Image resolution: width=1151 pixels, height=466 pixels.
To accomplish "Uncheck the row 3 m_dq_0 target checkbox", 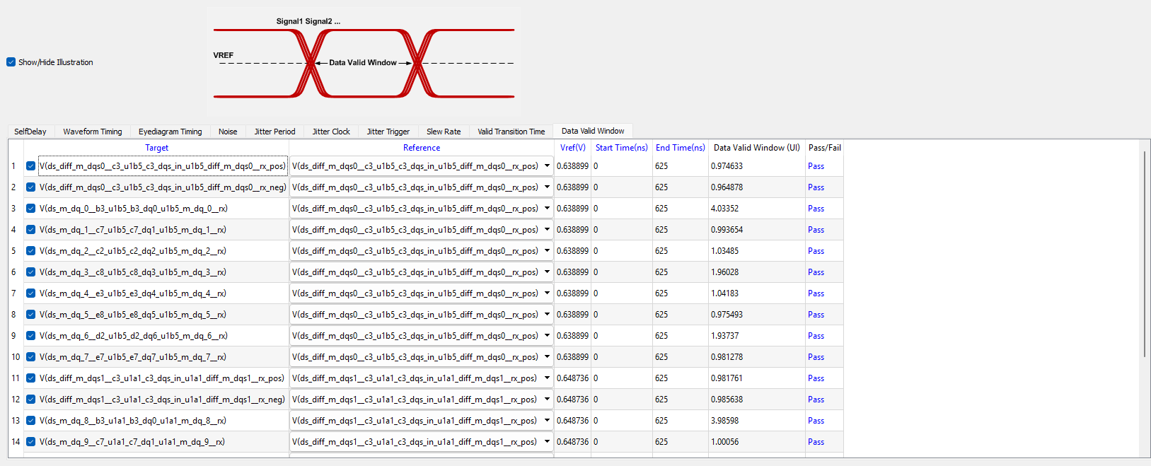I will point(31,209).
